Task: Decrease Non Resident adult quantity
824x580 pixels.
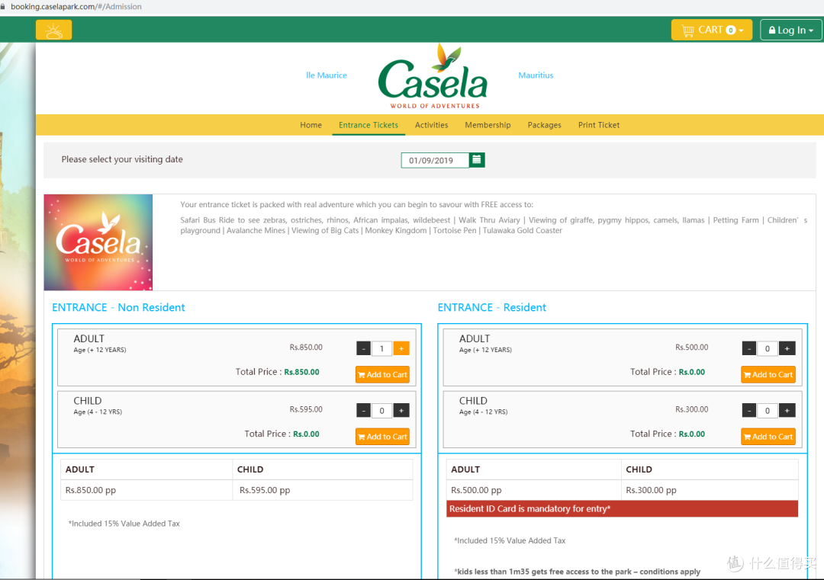Action: pos(364,348)
